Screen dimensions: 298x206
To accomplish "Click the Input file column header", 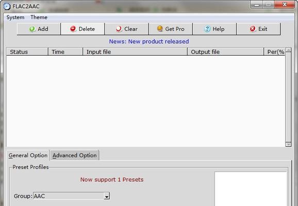I will [x=135, y=52].
